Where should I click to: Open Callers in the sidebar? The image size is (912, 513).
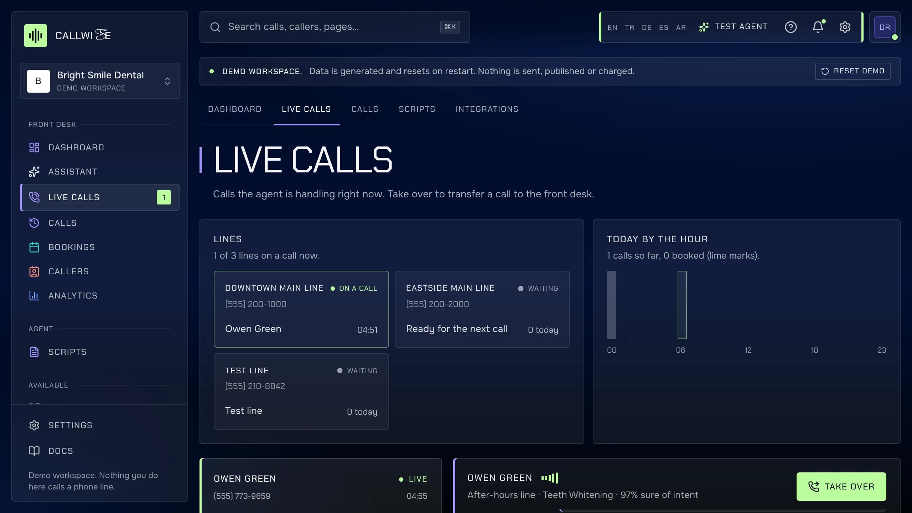[100, 271]
